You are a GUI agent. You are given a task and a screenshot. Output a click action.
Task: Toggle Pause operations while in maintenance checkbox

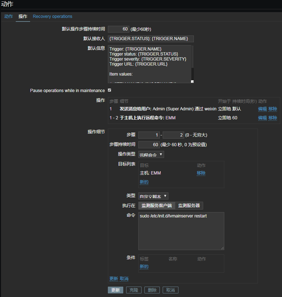pyautogui.click(x=109, y=90)
